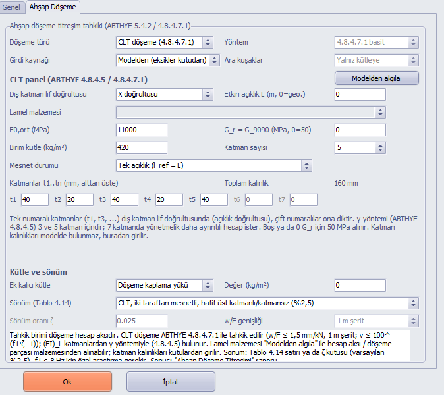The width and height of the screenshot is (444, 395).
Task: Open the Ara kuşaklar dropdown
Action: (376, 60)
